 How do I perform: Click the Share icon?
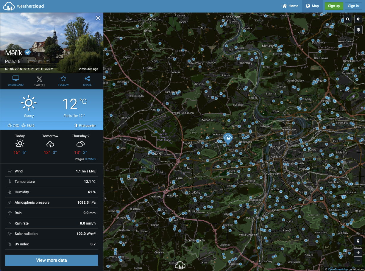87,81
